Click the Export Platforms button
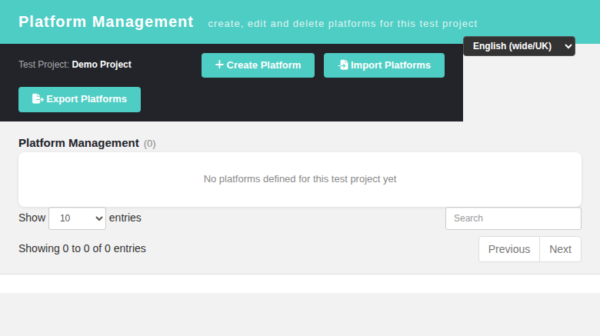 (79, 99)
